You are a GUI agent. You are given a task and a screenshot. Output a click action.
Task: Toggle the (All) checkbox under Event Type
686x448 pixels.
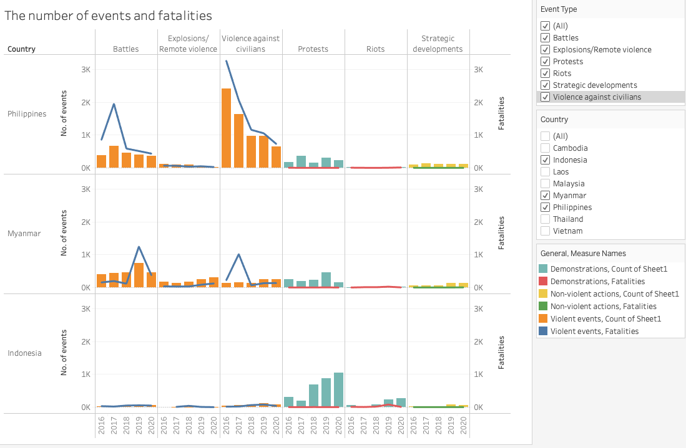[x=546, y=26]
